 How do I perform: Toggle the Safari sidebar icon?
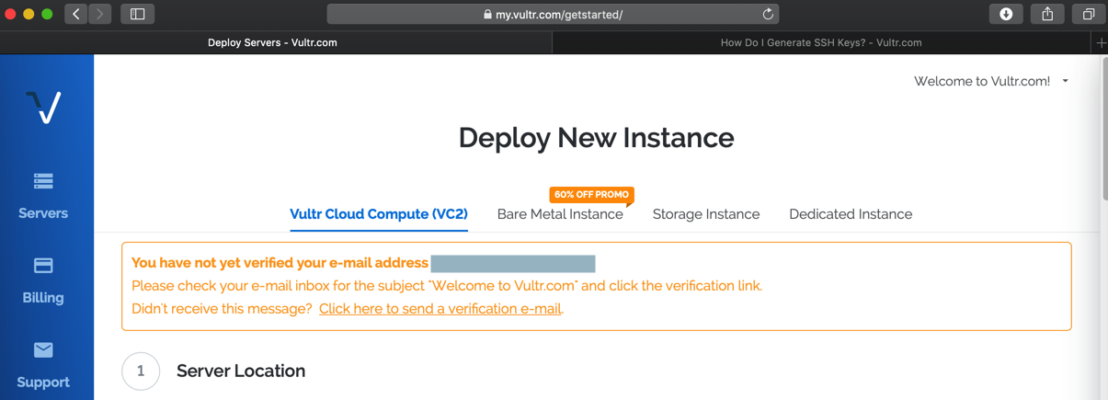tap(137, 14)
